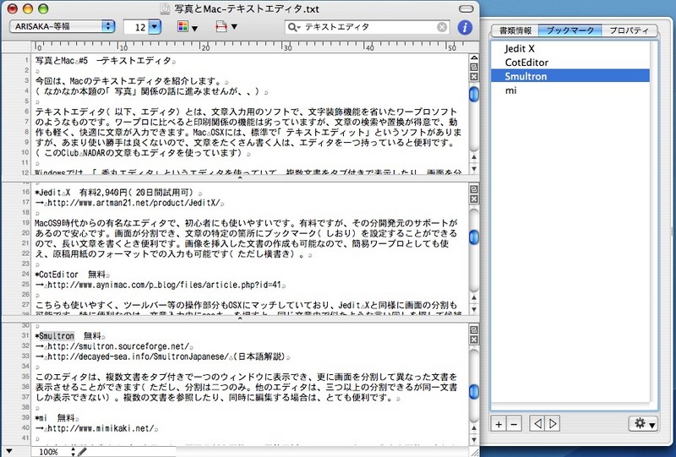Click the scroll thumb of the Smultron pane
Viewport: 676px width, 457px height.
(474, 391)
